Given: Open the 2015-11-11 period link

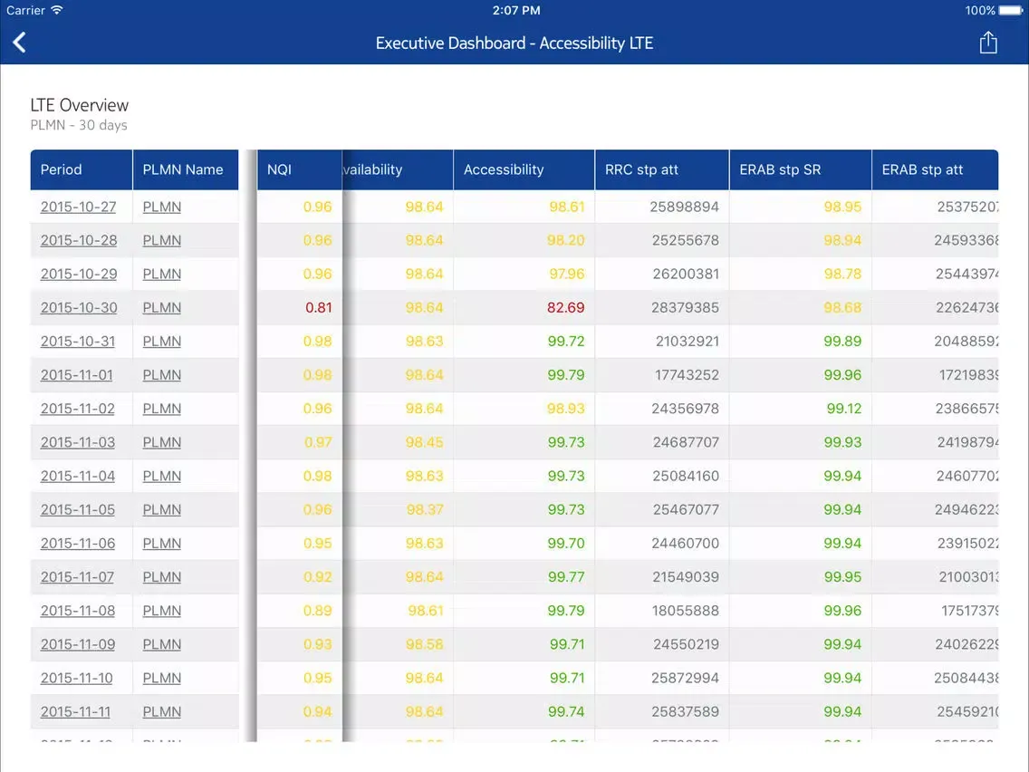Looking at the screenshot, I should point(75,711).
